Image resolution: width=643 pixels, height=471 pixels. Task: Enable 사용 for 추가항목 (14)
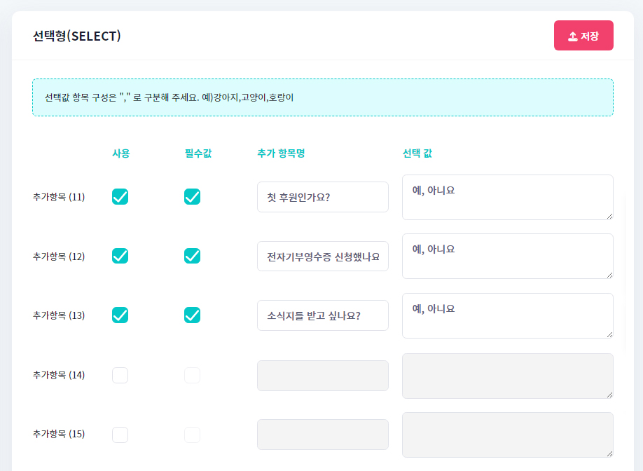pyautogui.click(x=120, y=375)
